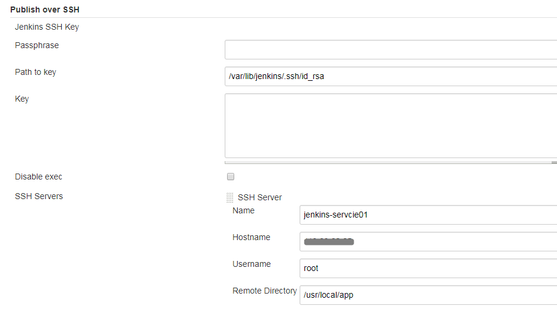This screenshot has height=334, width=557.
Task: Click the SSH Servers section label
Action: (x=39, y=196)
